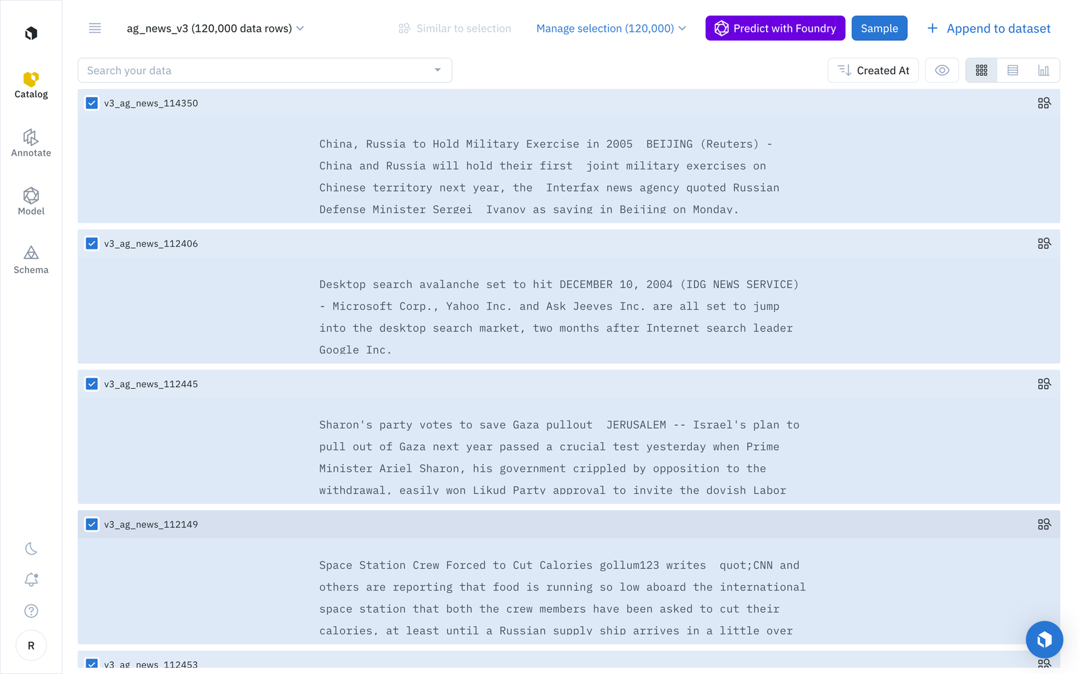Find similar rows for v3_ag_news_114350
The height and width of the screenshot is (674, 1079).
point(1045,102)
